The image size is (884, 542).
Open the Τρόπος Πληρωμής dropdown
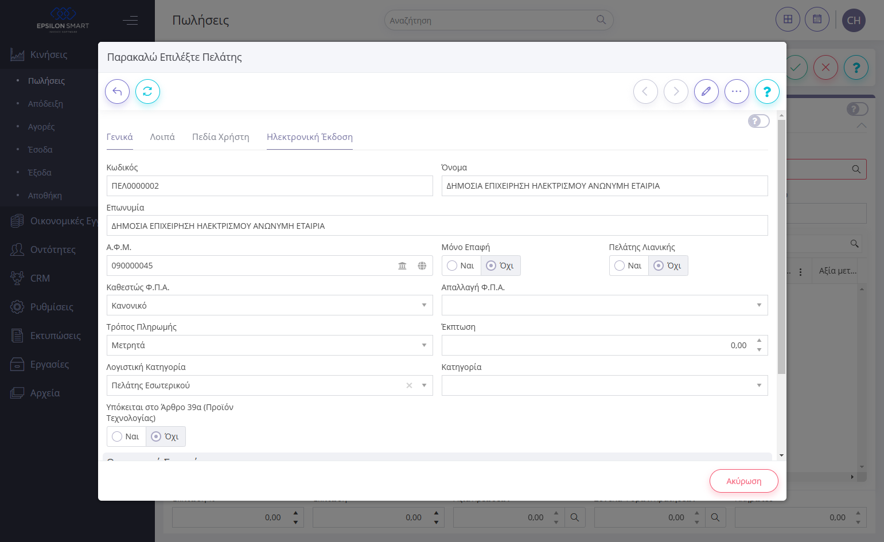pyautogui.click(x=270, y=345)
